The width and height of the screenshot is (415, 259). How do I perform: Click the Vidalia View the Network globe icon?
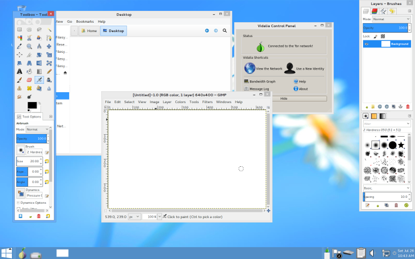[x=250, y=68]
